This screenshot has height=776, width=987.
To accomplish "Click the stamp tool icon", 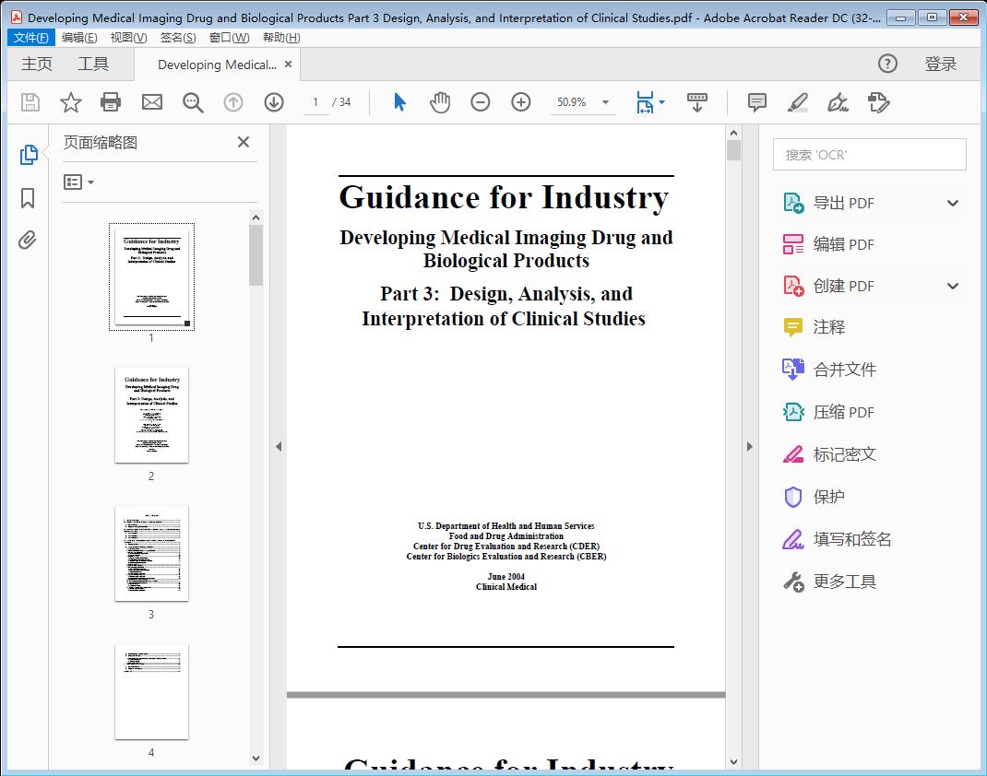I will [x=879, y=102].
